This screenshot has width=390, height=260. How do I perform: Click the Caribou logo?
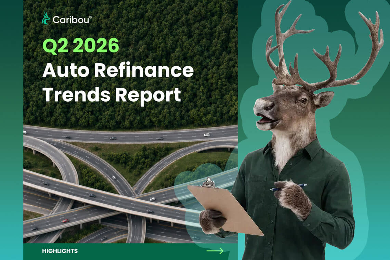coord(67,18)
